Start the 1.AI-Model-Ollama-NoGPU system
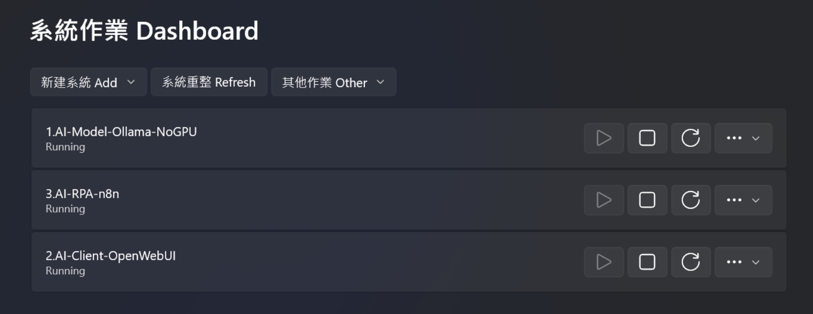 [x=604, y=138]
